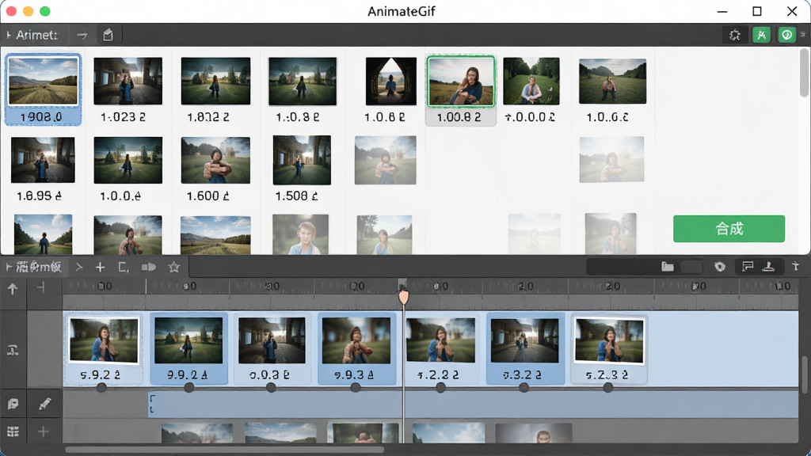
Task: Open the overflow menu at the top-right toolbar edge
Action: 803,35
